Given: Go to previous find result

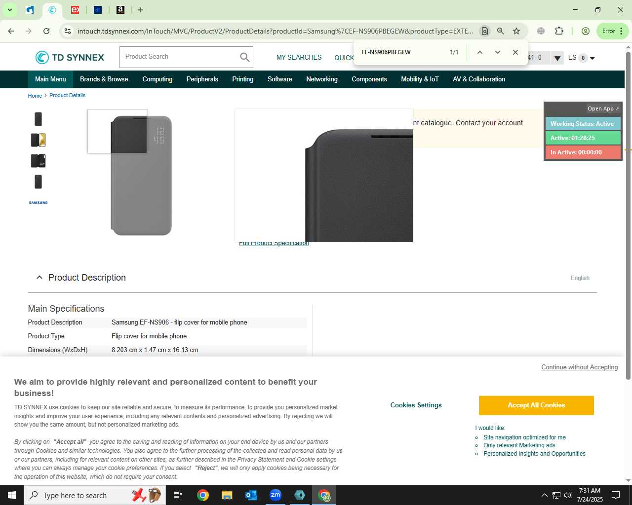Looking at the screenshot, I should 479,52.
